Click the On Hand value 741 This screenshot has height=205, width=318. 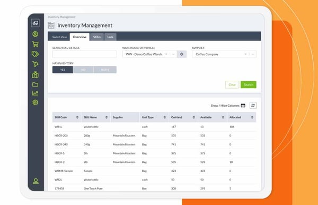(x=173, y=144)
